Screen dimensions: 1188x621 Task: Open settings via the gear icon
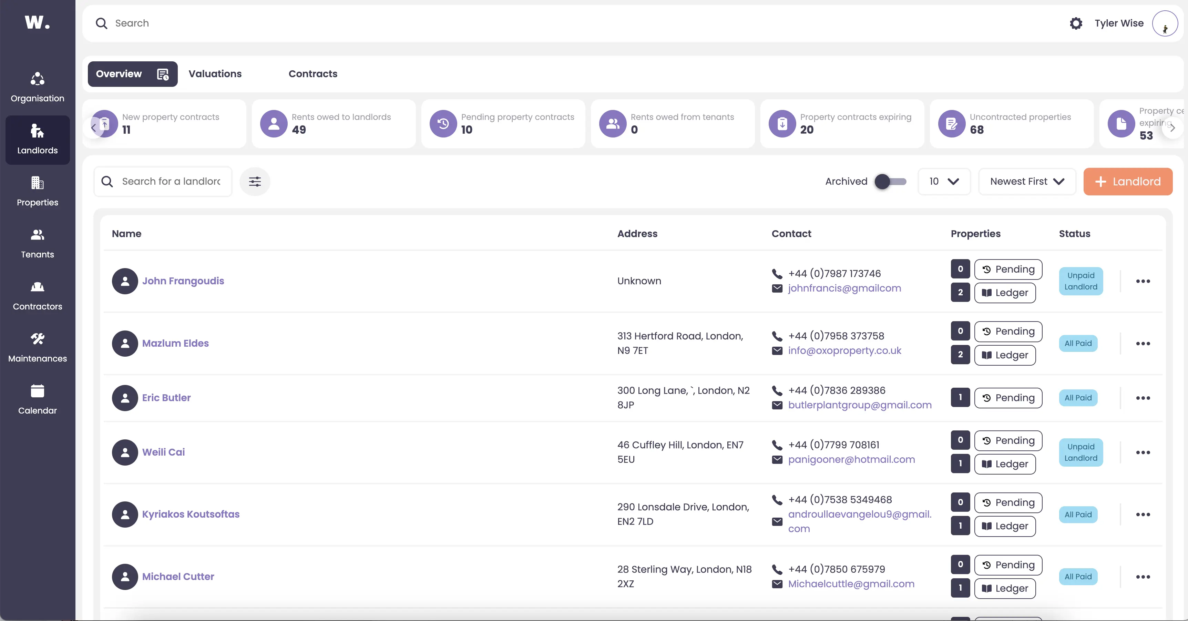pos(1076,23)
